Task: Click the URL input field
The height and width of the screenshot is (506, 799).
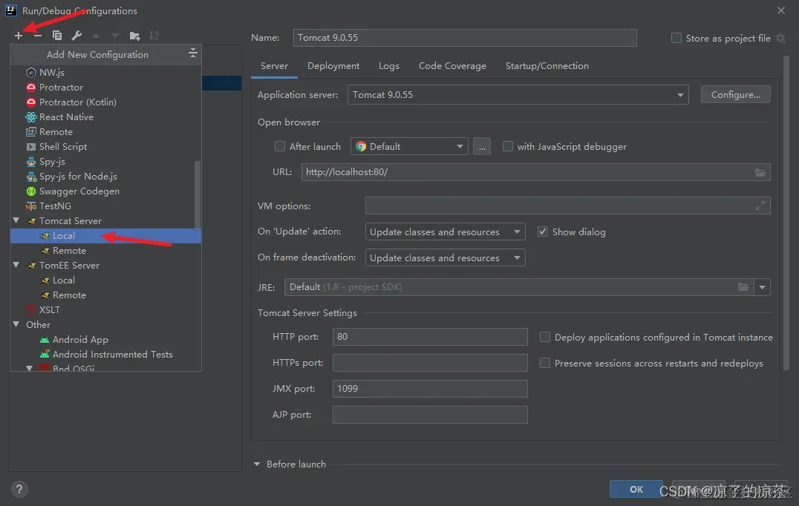Action: point(535,172)
